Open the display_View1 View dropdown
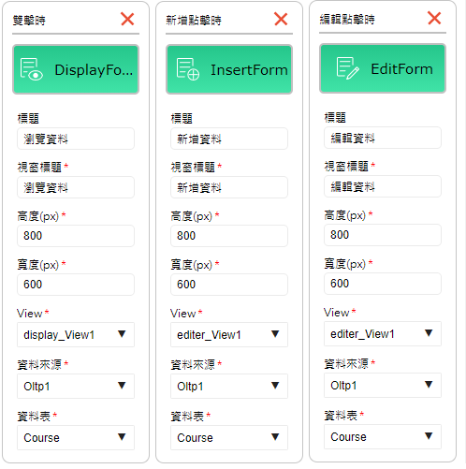466x469 pixels. pyautogui.click(x=76, y=335)
